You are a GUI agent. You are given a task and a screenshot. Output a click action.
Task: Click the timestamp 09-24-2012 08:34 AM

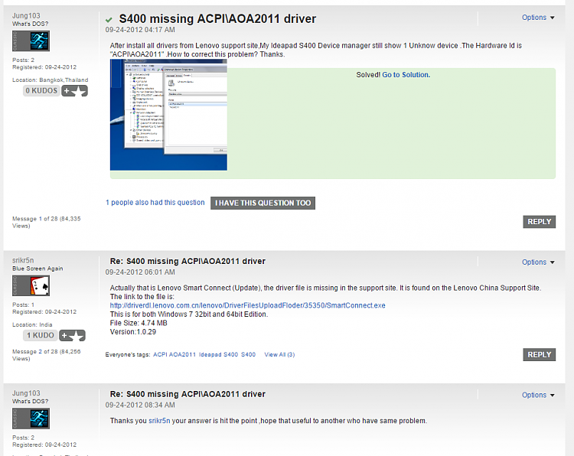[140, 406]
